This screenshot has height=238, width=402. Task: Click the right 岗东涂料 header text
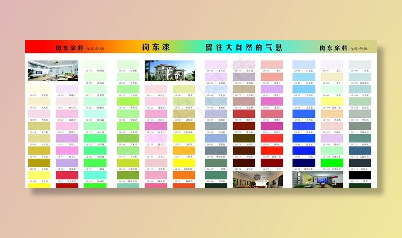(333, 48)
